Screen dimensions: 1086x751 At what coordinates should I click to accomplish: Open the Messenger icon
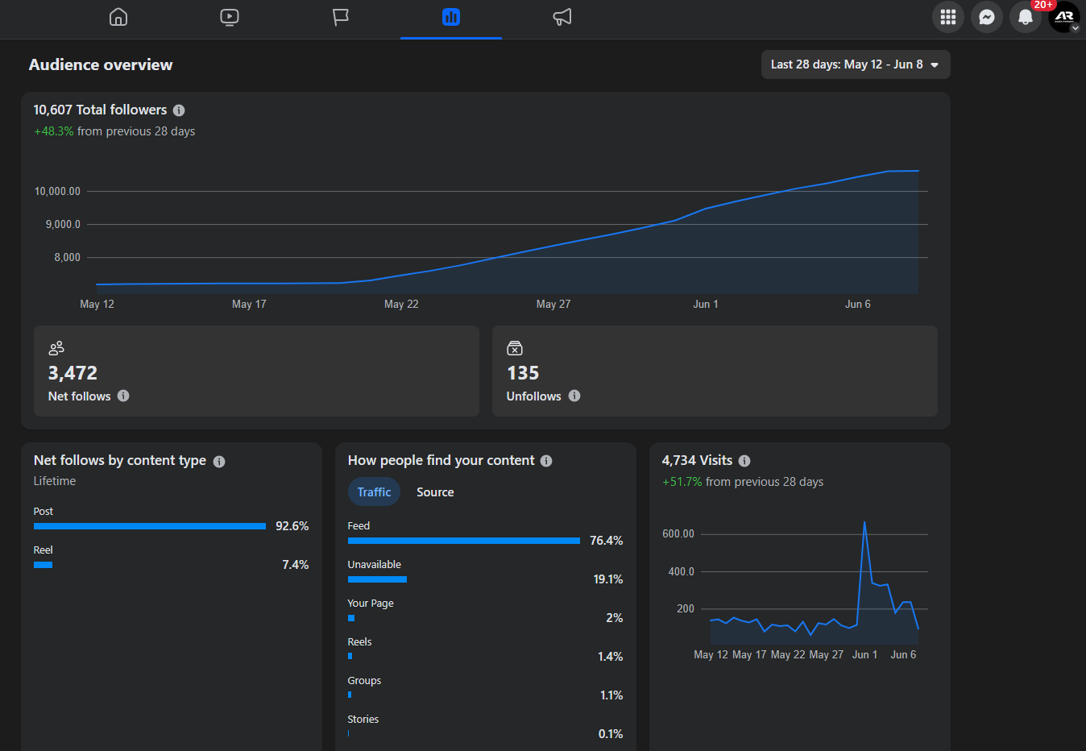click(987, 17)
